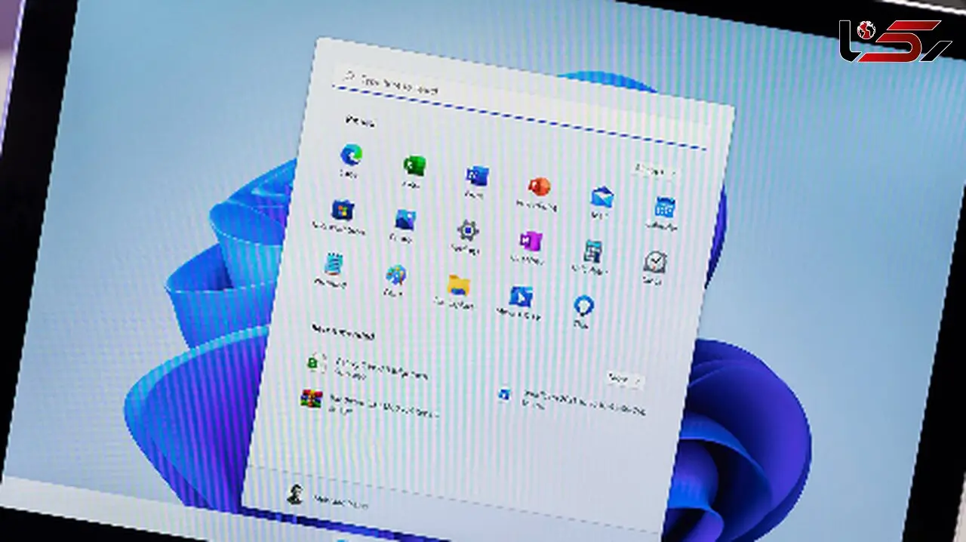
Task: Open the Photos app icon
Action: tap(405, 220)
